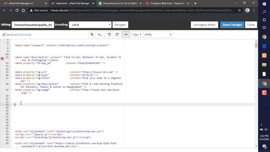Launch Microsoft Edge from the taskbar
The image size is (270, 152).
(264, 46)
